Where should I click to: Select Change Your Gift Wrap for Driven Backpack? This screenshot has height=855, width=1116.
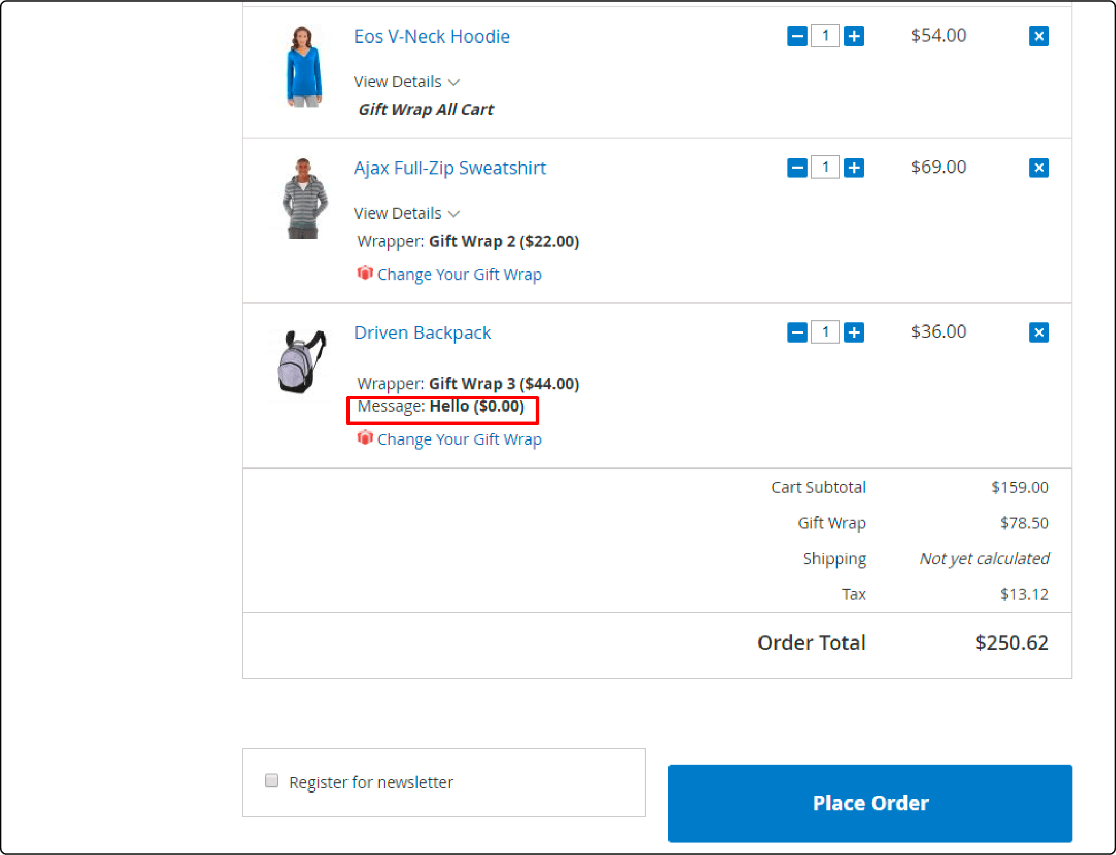pyautogui.click(x=458, y=439)
